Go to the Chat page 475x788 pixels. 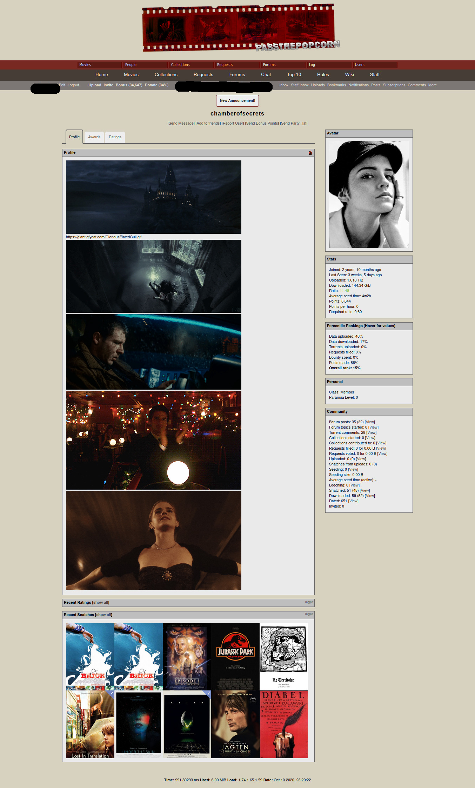[x=266, y=74]
